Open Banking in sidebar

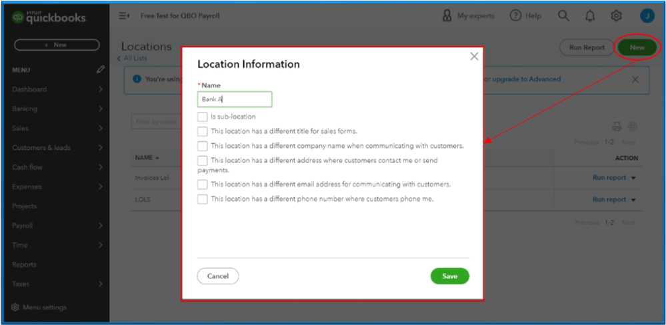[x=25, y=109]
